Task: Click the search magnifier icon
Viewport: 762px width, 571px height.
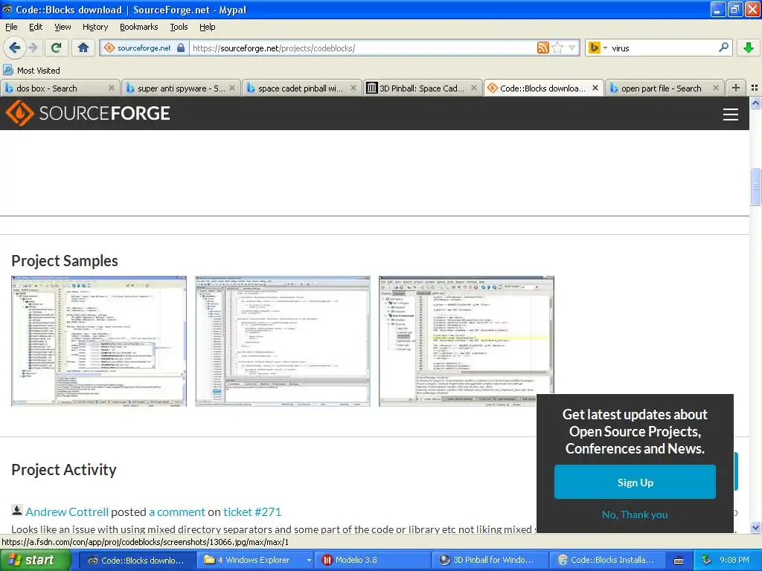Action: click(723, 47)
